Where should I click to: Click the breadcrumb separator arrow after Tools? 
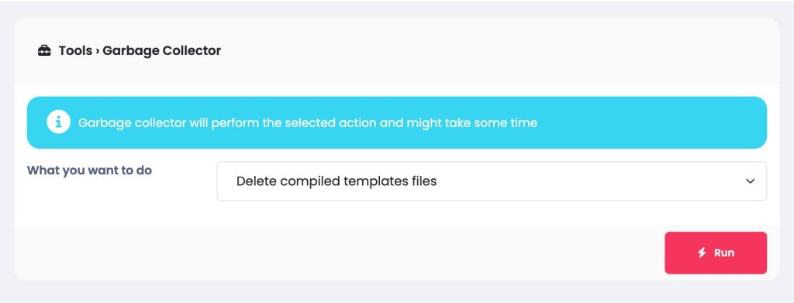click(97, 51)
